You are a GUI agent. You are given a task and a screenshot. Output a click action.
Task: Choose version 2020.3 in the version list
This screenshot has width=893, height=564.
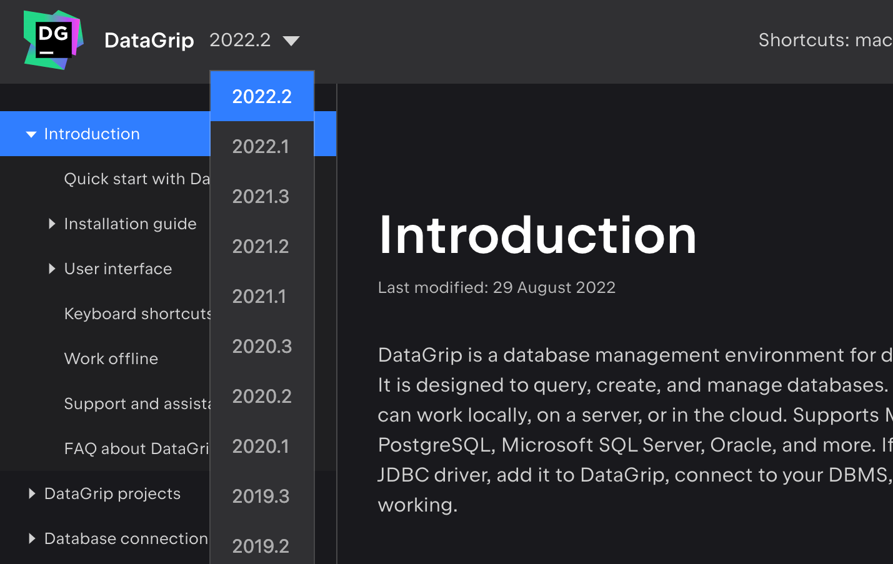[x=262, y=346]
